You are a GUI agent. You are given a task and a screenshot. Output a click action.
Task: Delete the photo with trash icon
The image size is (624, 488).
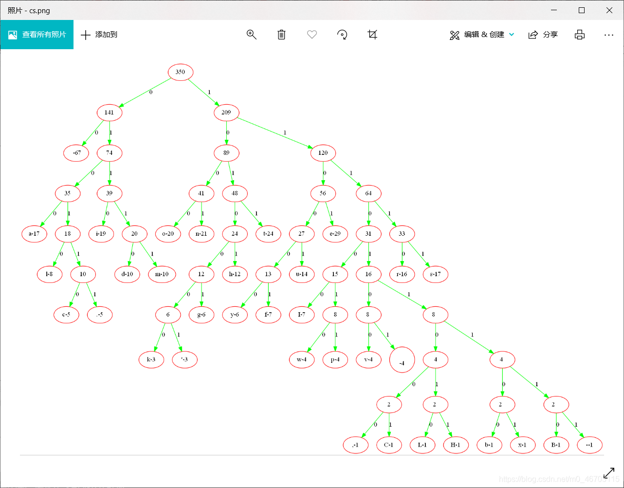281,35
